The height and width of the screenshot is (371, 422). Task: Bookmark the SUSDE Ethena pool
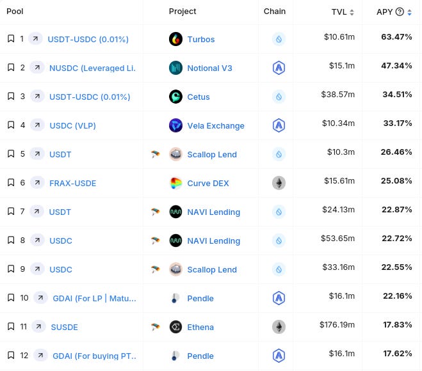pyautogui.click(x=11, y=326)
